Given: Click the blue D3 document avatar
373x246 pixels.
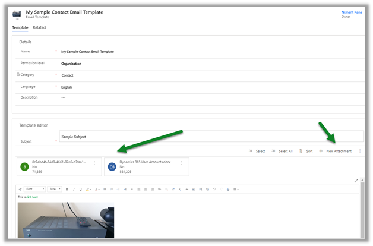Looking at the screenshot, I should coord(112,168).
